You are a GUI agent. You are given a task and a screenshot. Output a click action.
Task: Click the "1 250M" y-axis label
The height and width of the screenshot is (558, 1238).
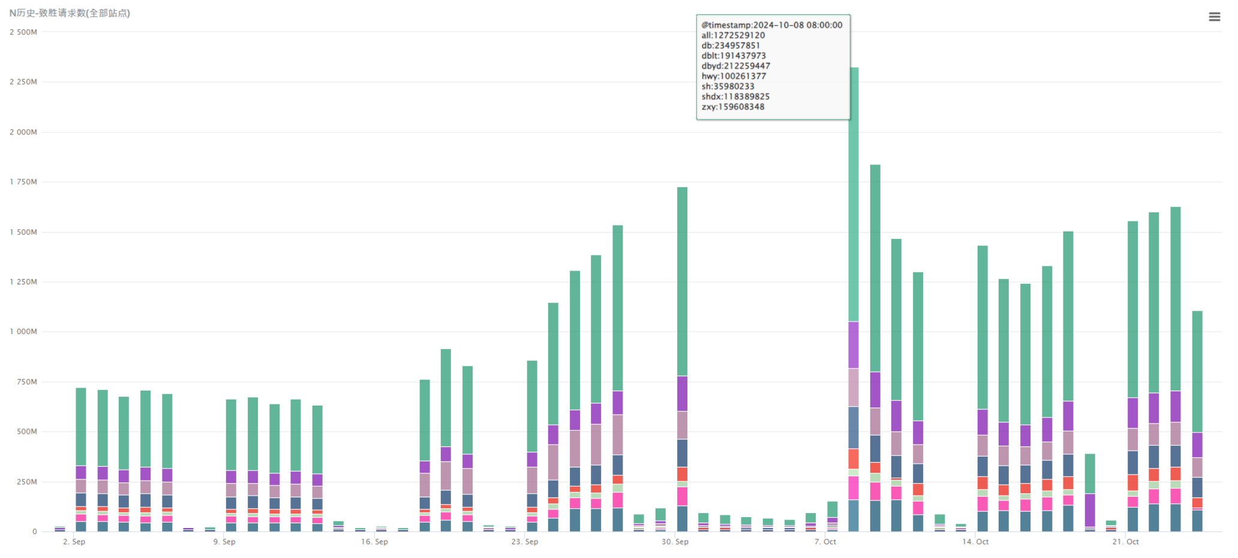[x=23, y=282]
